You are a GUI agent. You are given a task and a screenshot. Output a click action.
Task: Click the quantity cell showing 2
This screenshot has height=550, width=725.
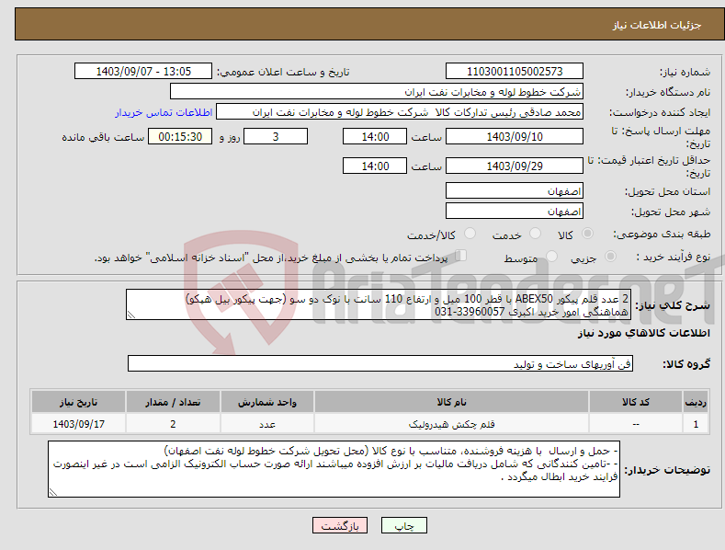point(173,424)
